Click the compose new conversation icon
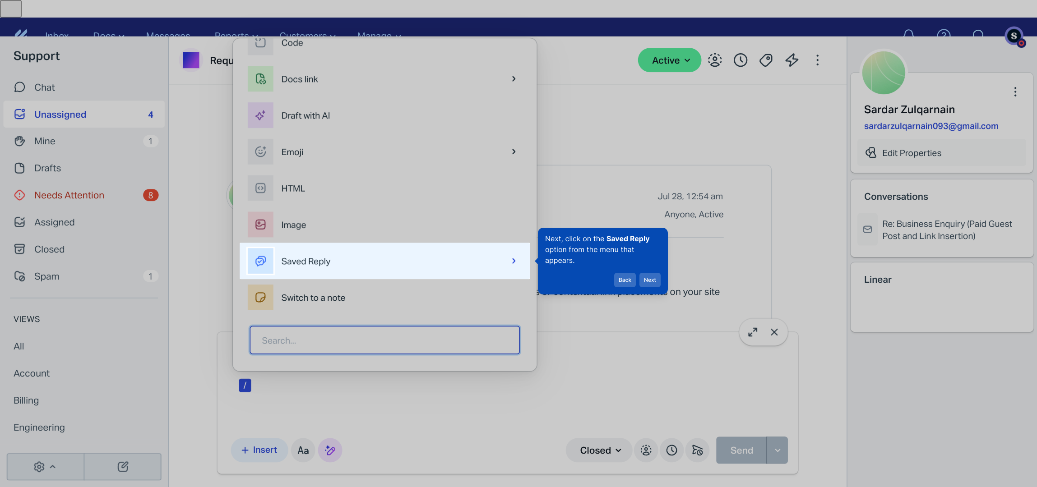 (x=123, y=467)
